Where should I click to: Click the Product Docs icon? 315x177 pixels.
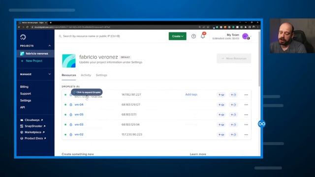[22, 138]
